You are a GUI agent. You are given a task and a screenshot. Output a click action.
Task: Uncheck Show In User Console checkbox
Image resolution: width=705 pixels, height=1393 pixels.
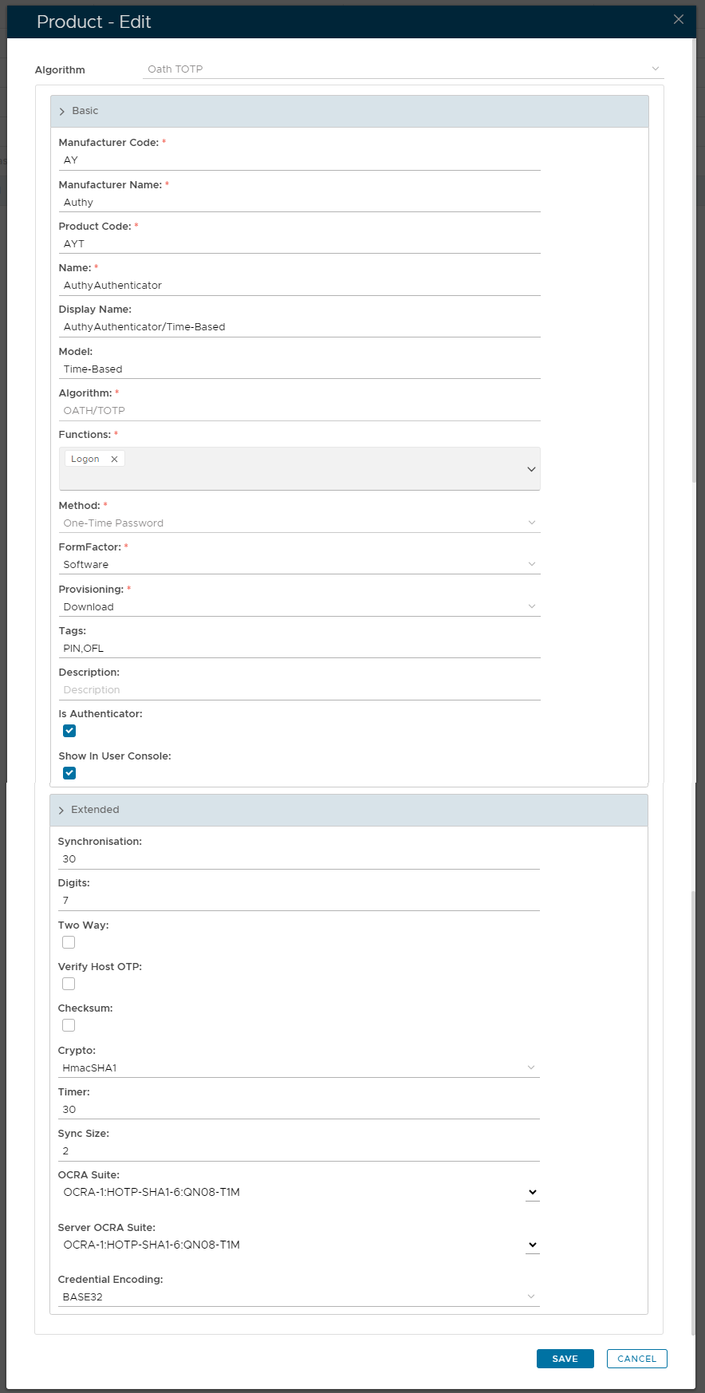(x=69, y=773)
